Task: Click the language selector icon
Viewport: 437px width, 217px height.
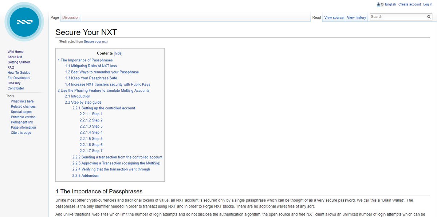Action: 380,4
